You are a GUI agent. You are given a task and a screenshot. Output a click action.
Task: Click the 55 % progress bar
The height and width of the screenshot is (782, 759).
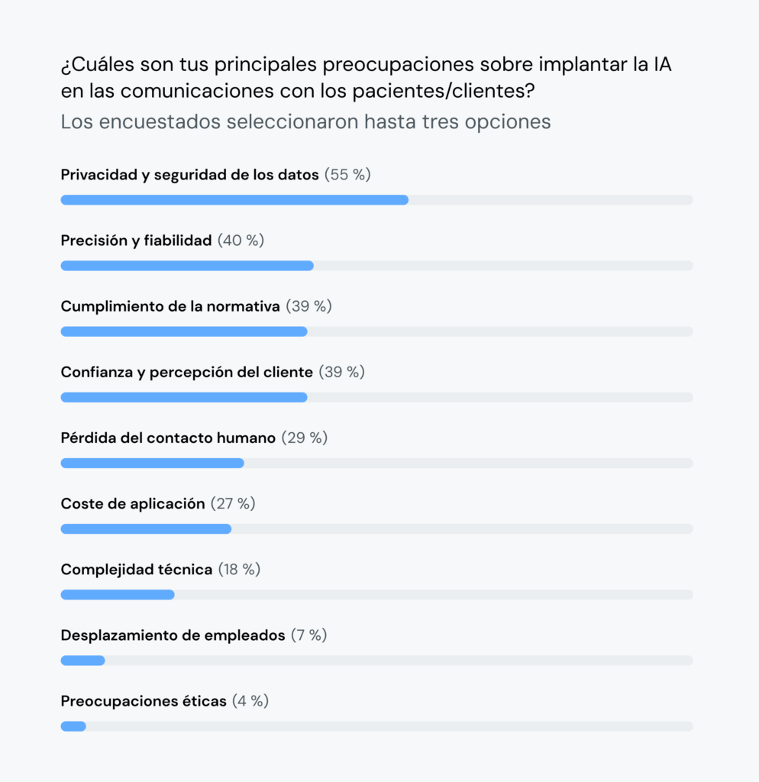point(234,200)
